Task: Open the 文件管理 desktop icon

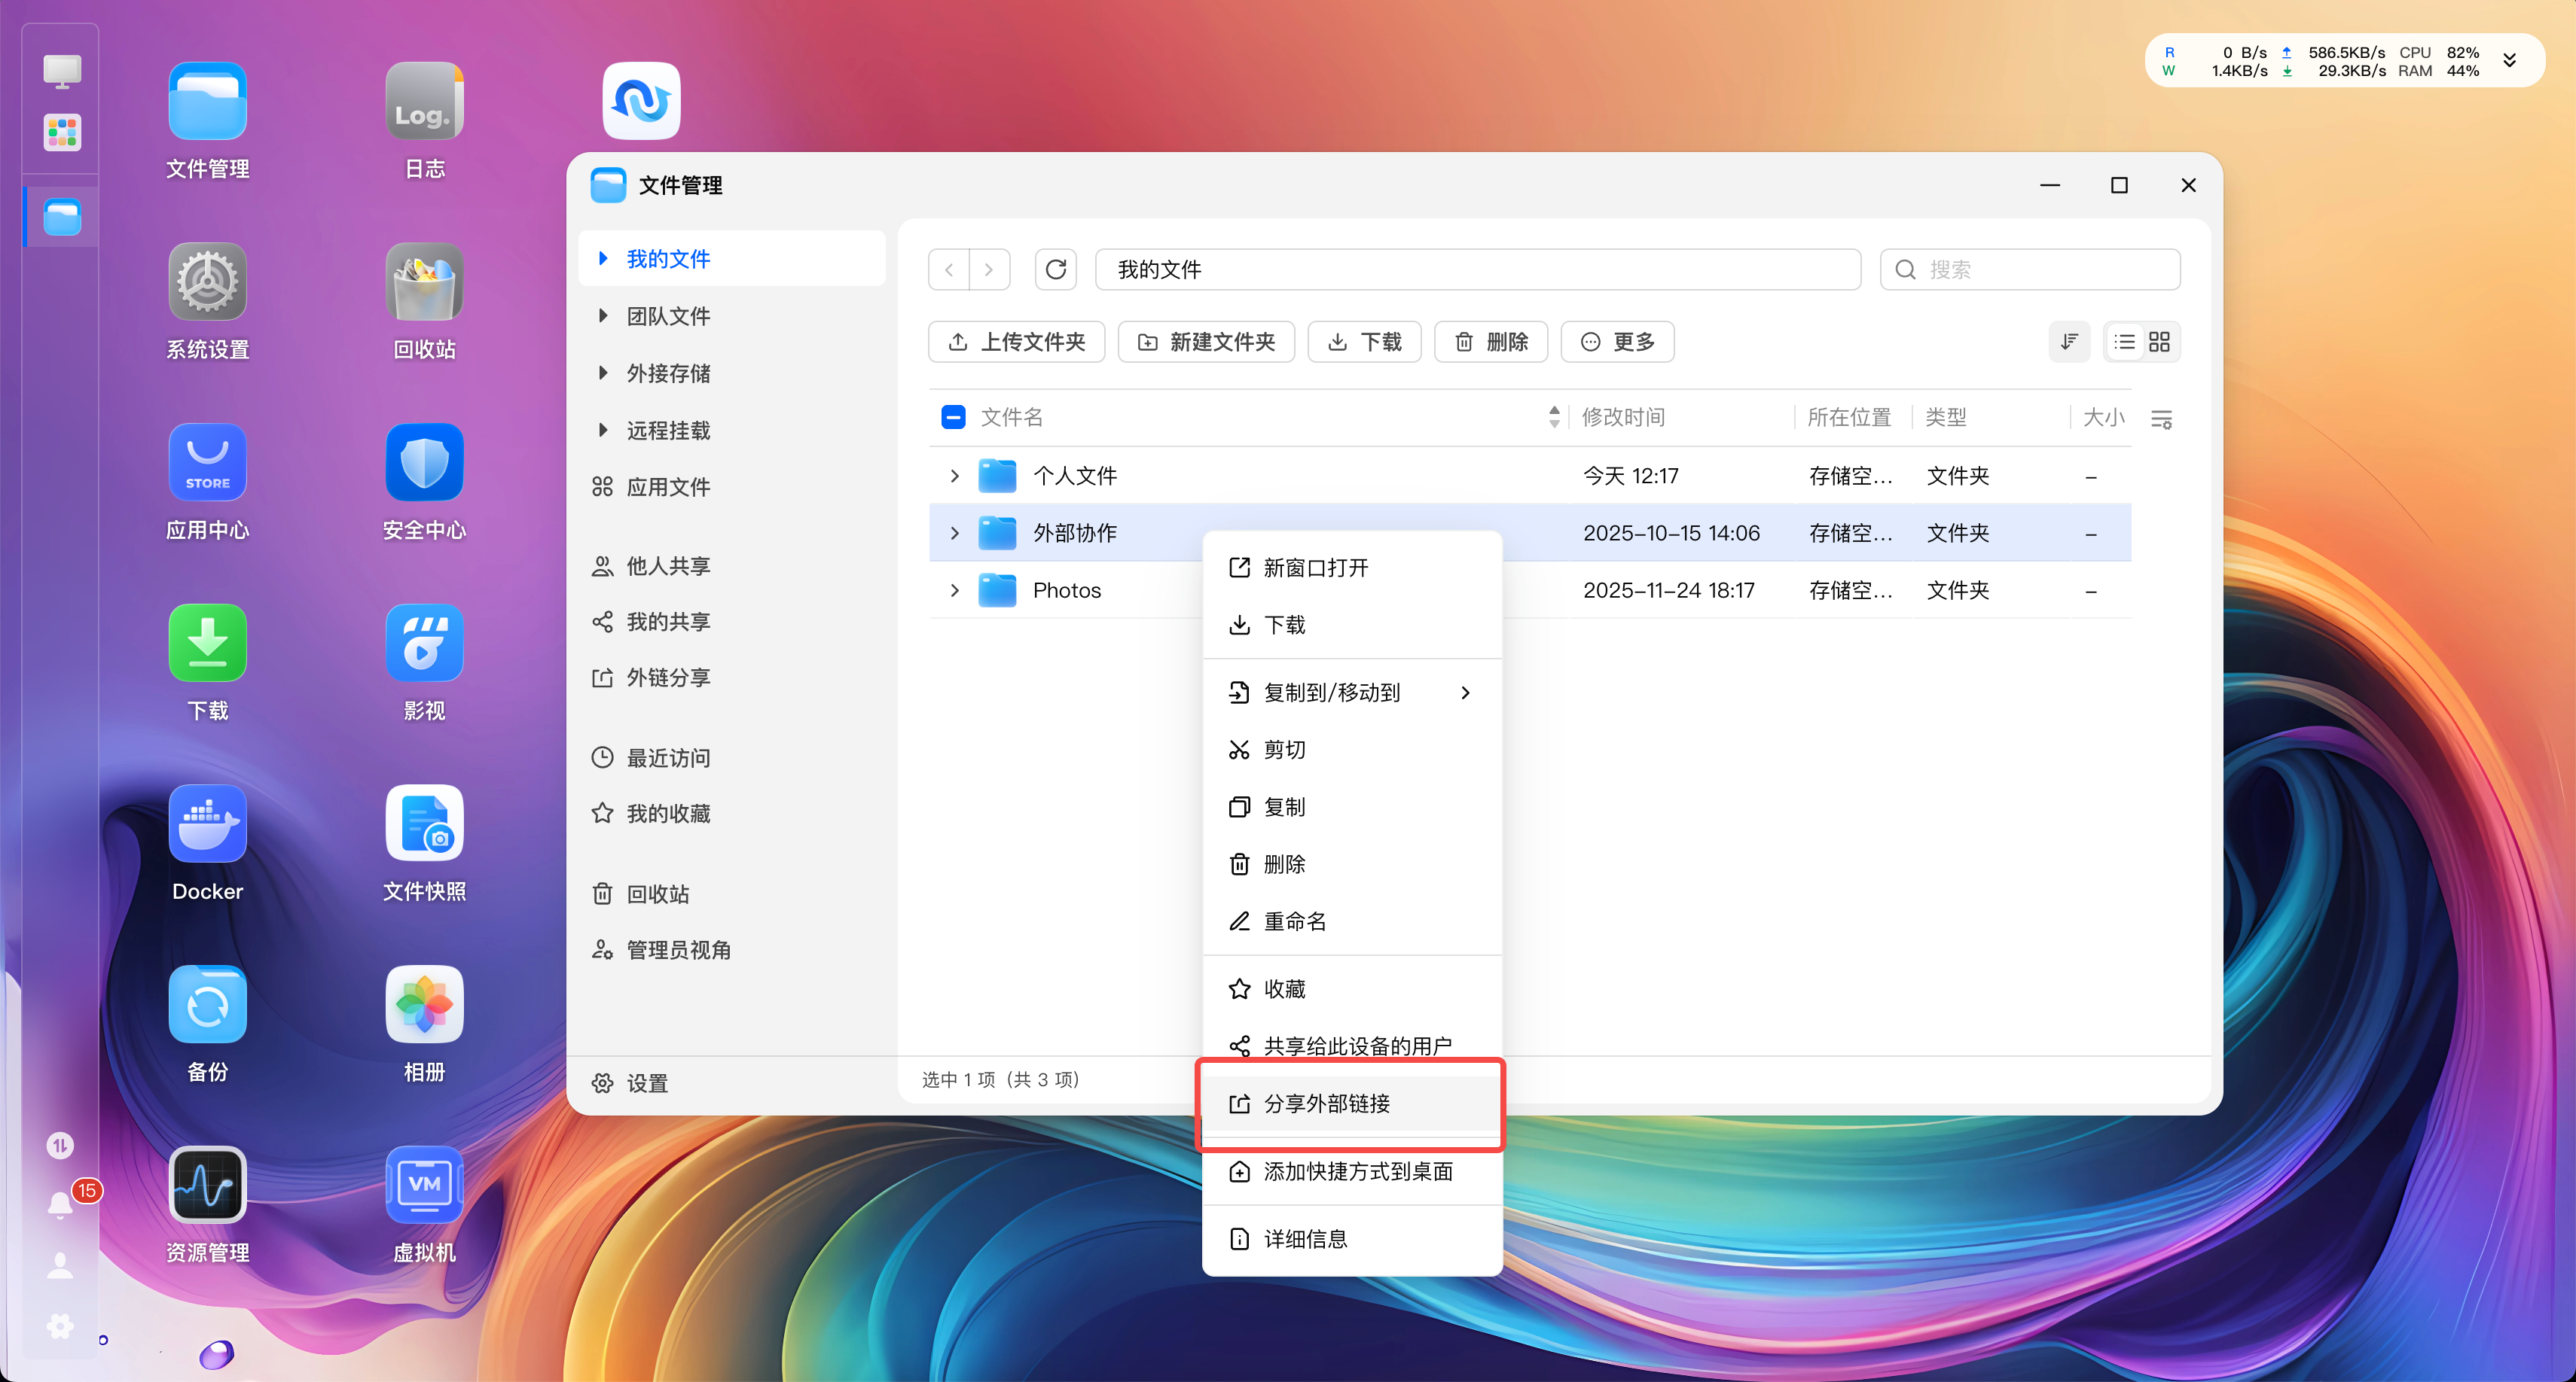Action: click(x=207, y=102)
